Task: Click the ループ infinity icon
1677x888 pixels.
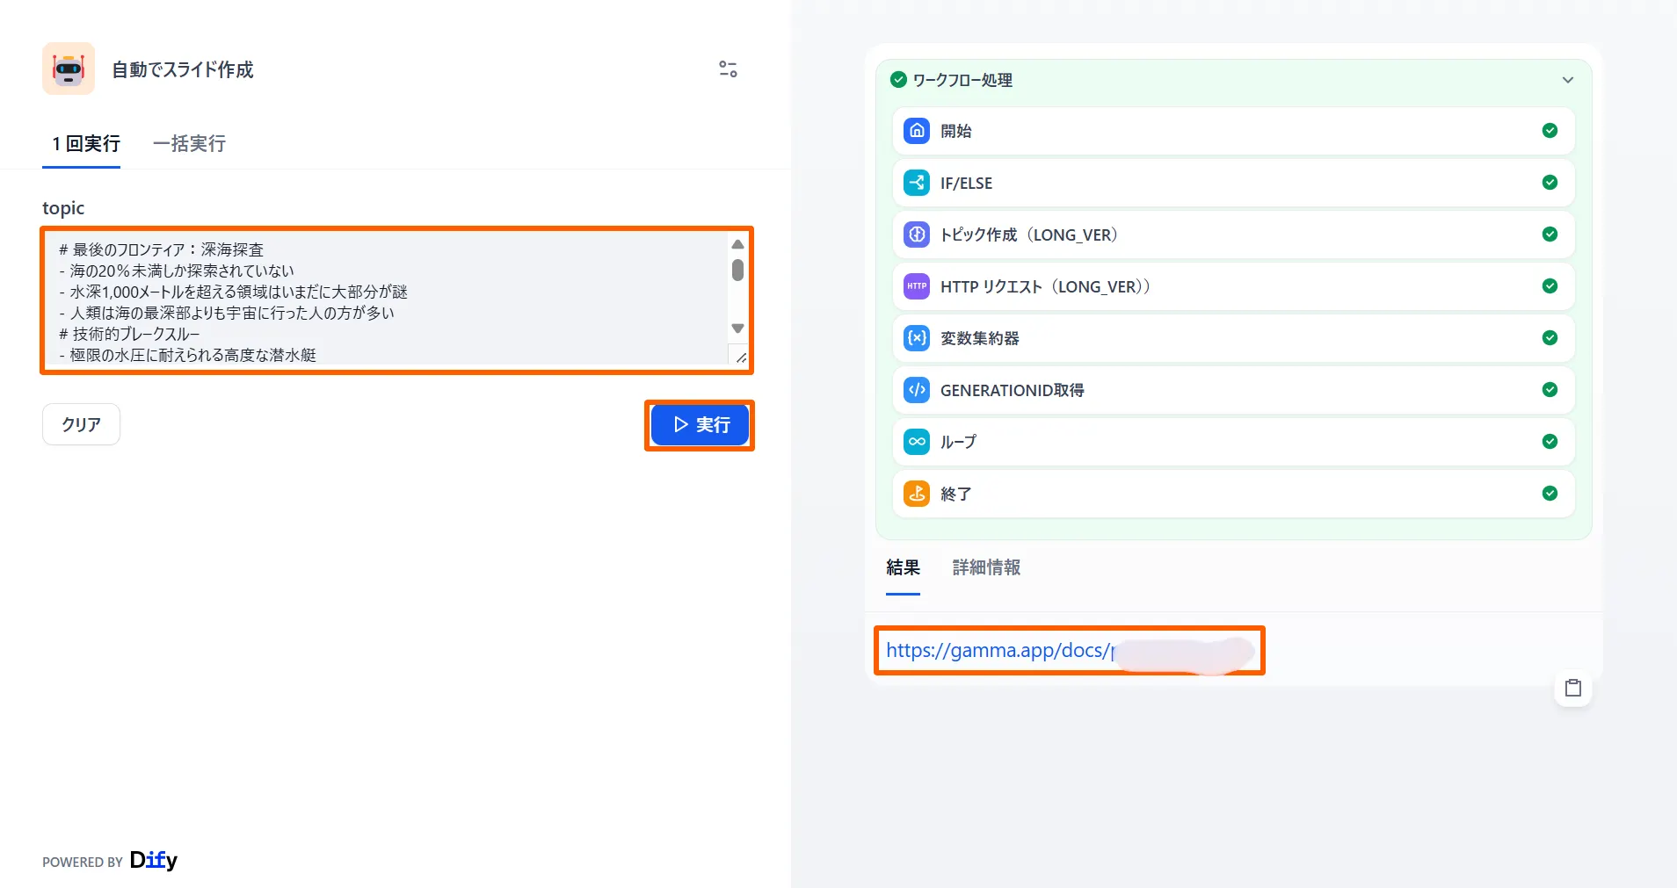Action: point(917,442)
